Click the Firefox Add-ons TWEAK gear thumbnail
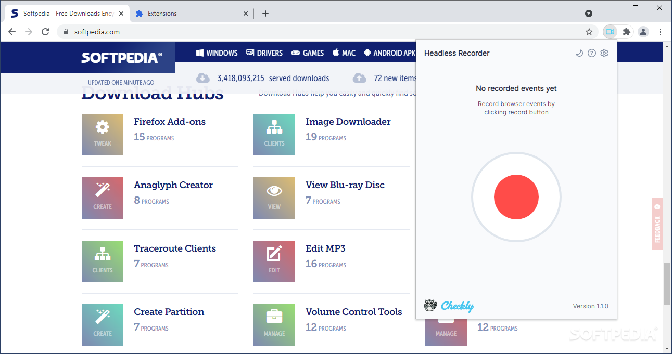The width and height of the screenshot is (672, 354). pos(103,135)
